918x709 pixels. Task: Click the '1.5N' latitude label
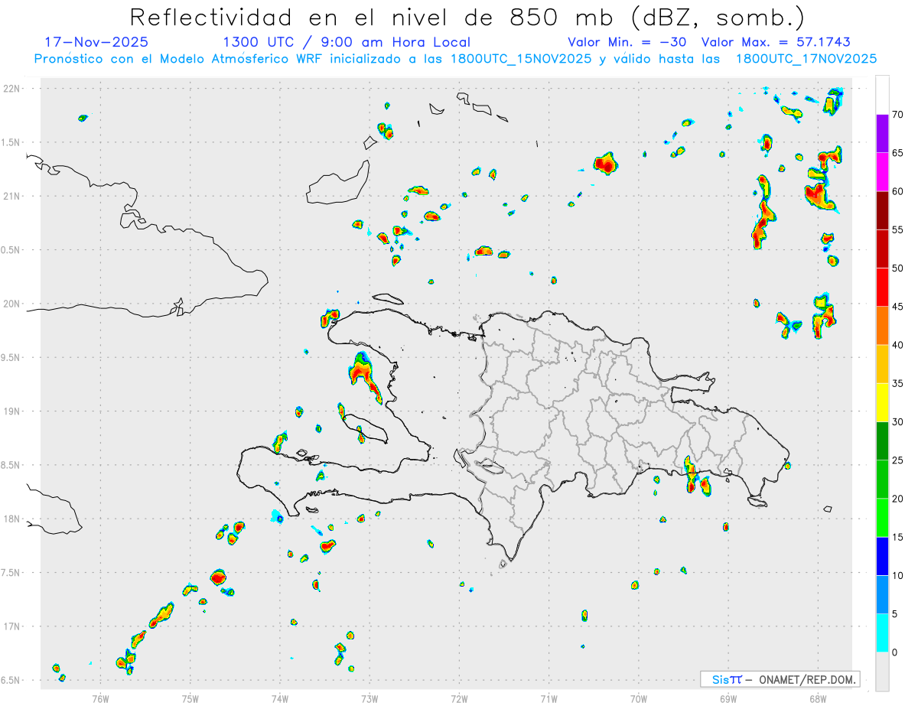[12, 142]
